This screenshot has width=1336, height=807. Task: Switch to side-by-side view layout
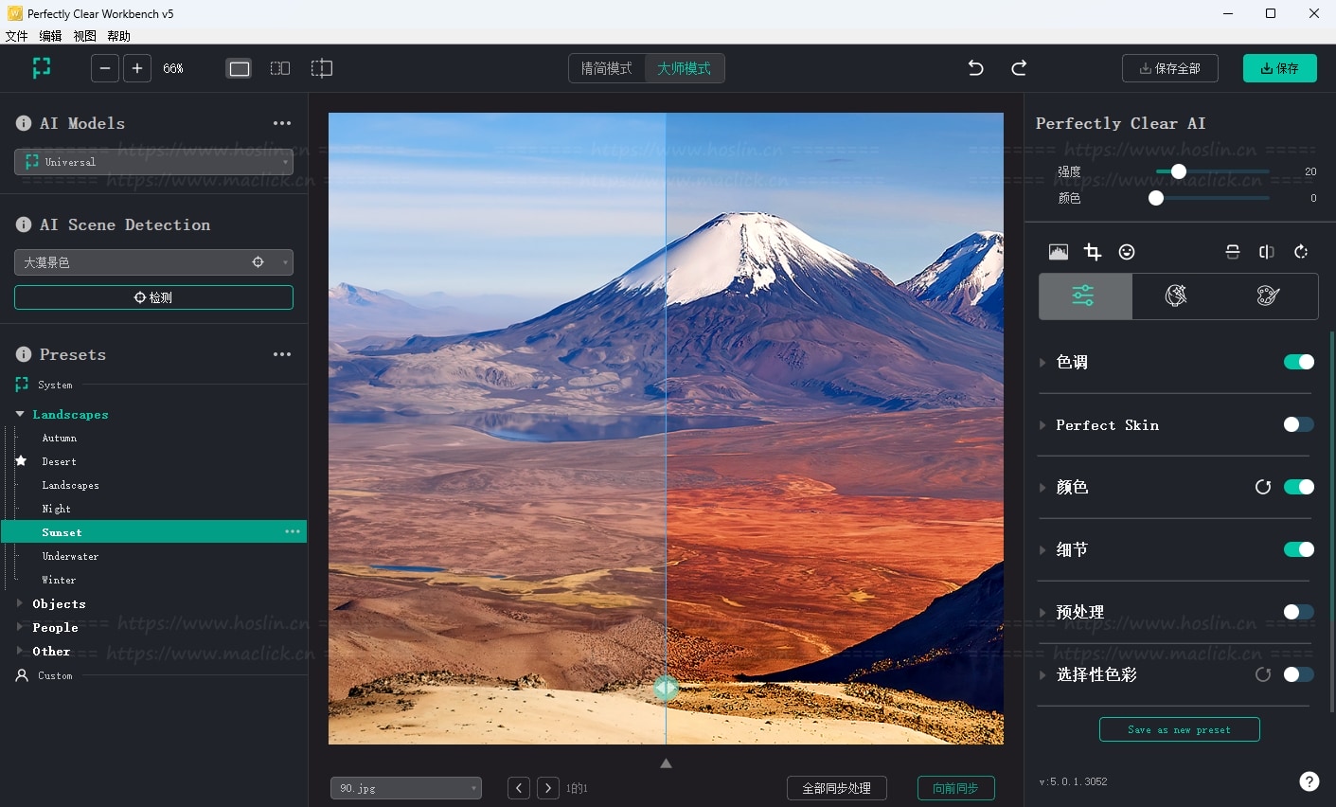(x=280, y=68)
